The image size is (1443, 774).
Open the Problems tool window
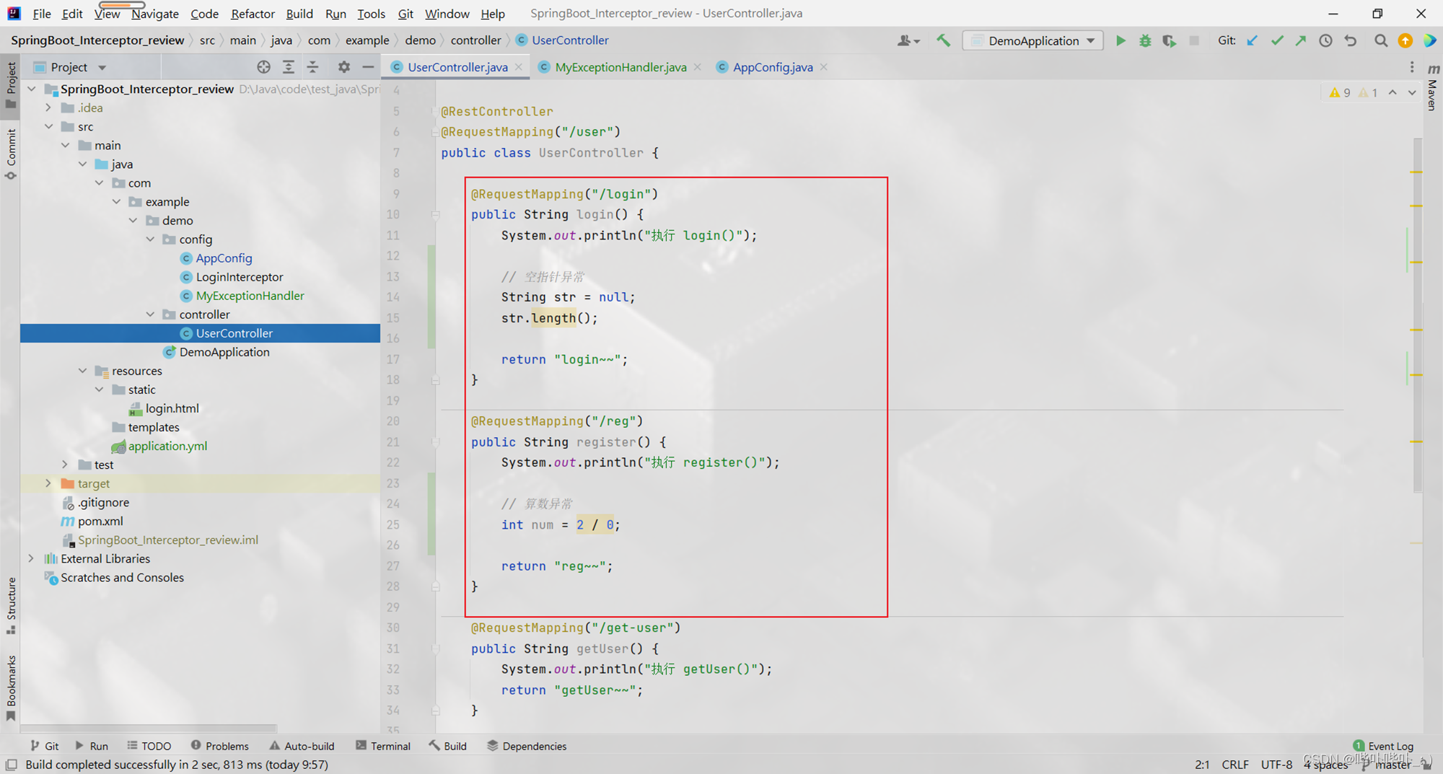220,746
